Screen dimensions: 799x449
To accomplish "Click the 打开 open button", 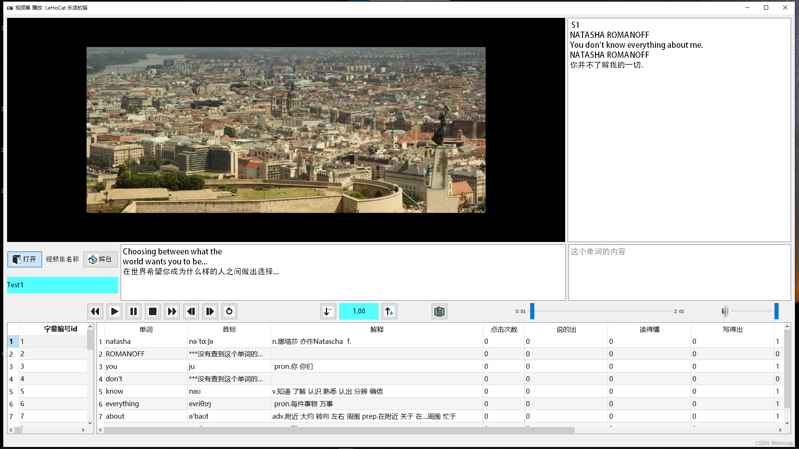I will 25,259.
